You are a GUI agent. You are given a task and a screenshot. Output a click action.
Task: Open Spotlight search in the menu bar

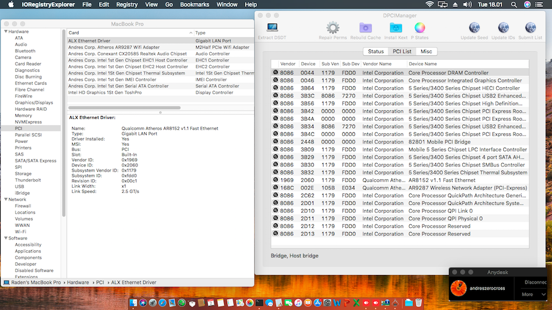(514, 5)
